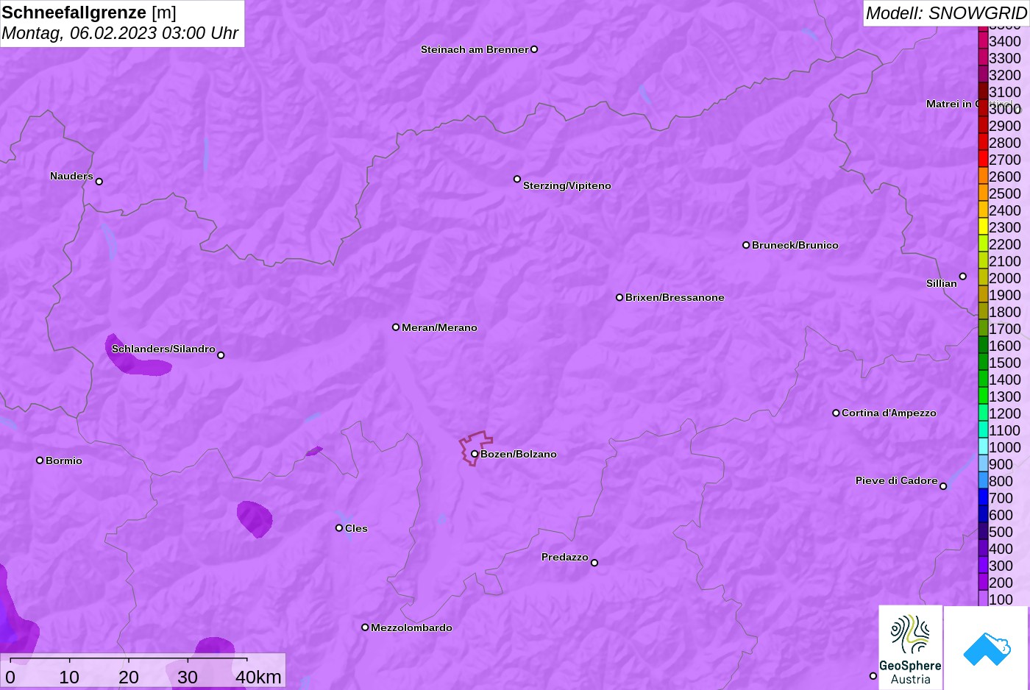Click the 'Steinach am Brenner' label
Image resolution: width=1030 pixels, height=690 pixels.
tap(475, 49)
